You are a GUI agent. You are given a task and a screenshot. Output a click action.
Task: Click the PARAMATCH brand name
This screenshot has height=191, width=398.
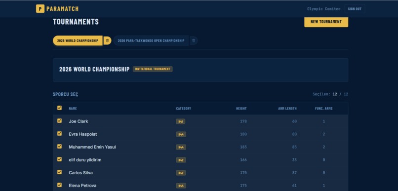pos(62,9)
